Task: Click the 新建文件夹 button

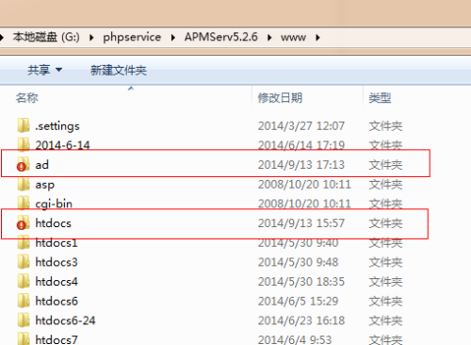Action: click(x=119, y=70)
